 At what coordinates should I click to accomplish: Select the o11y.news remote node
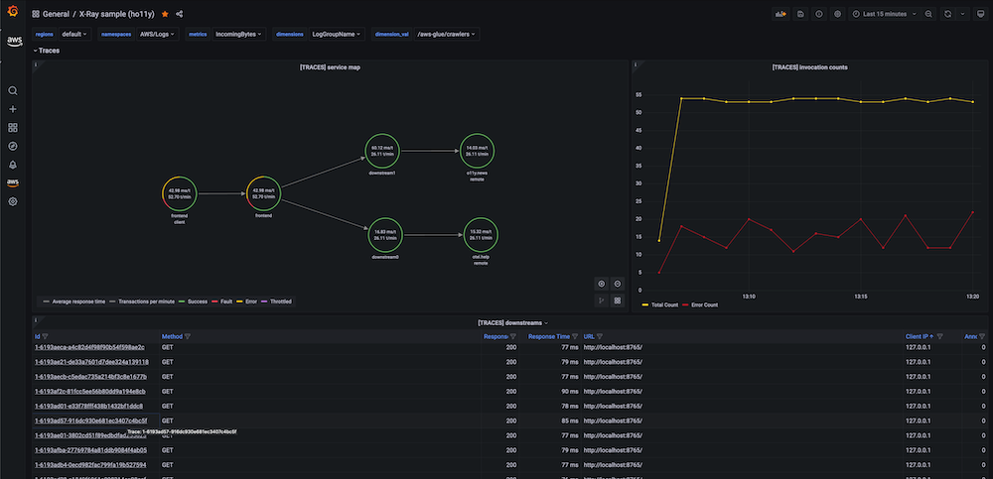tap(477, 151)
